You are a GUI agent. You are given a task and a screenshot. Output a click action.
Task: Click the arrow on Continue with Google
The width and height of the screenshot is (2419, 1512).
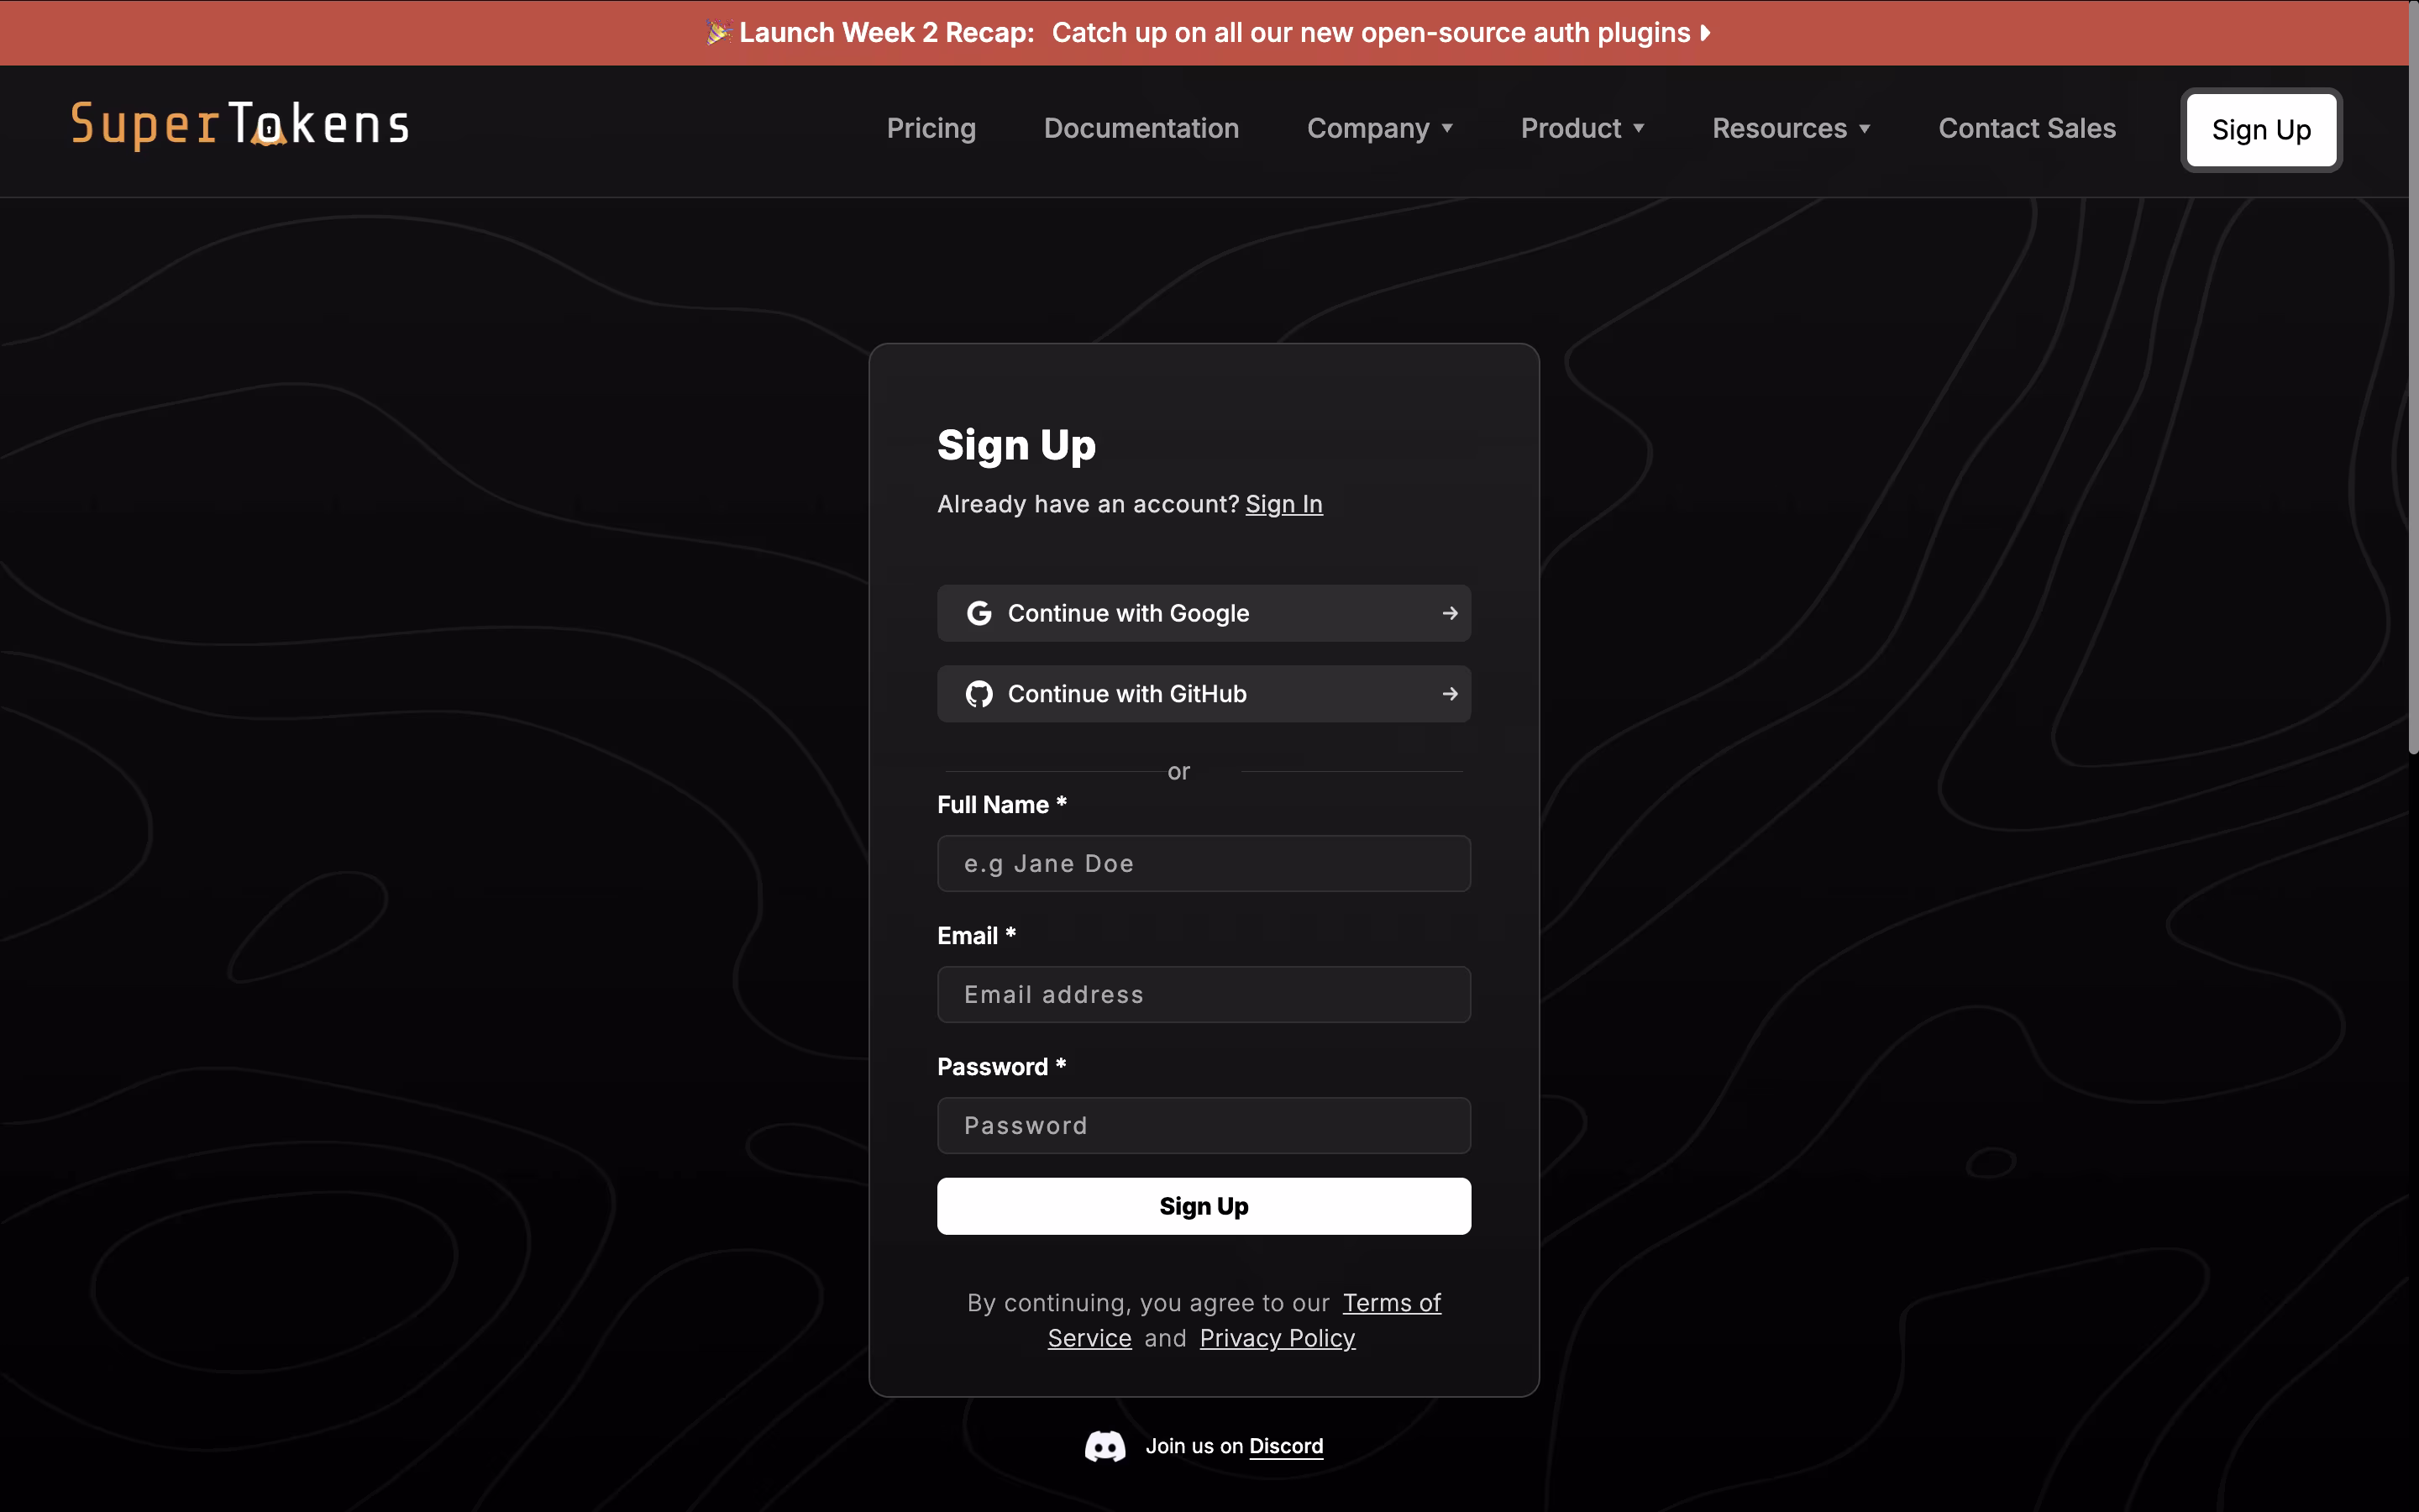[x=1450, y=613]
